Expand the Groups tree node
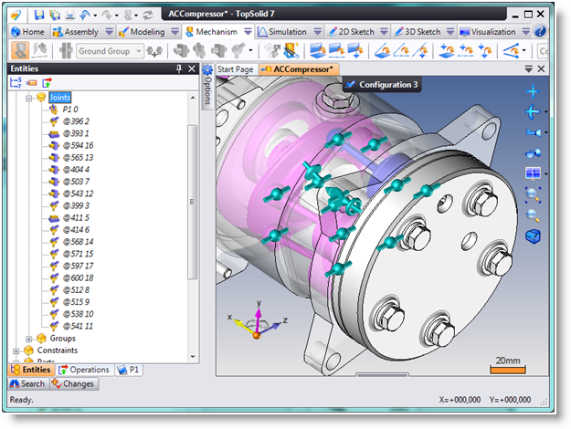 (x=29, y=339)
